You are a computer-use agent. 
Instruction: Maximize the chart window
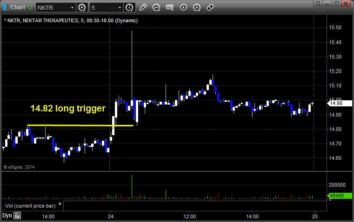[x=336, y=3]
